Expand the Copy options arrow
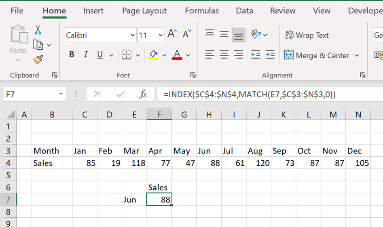The image size is (383, 227). tap(49, 45)
